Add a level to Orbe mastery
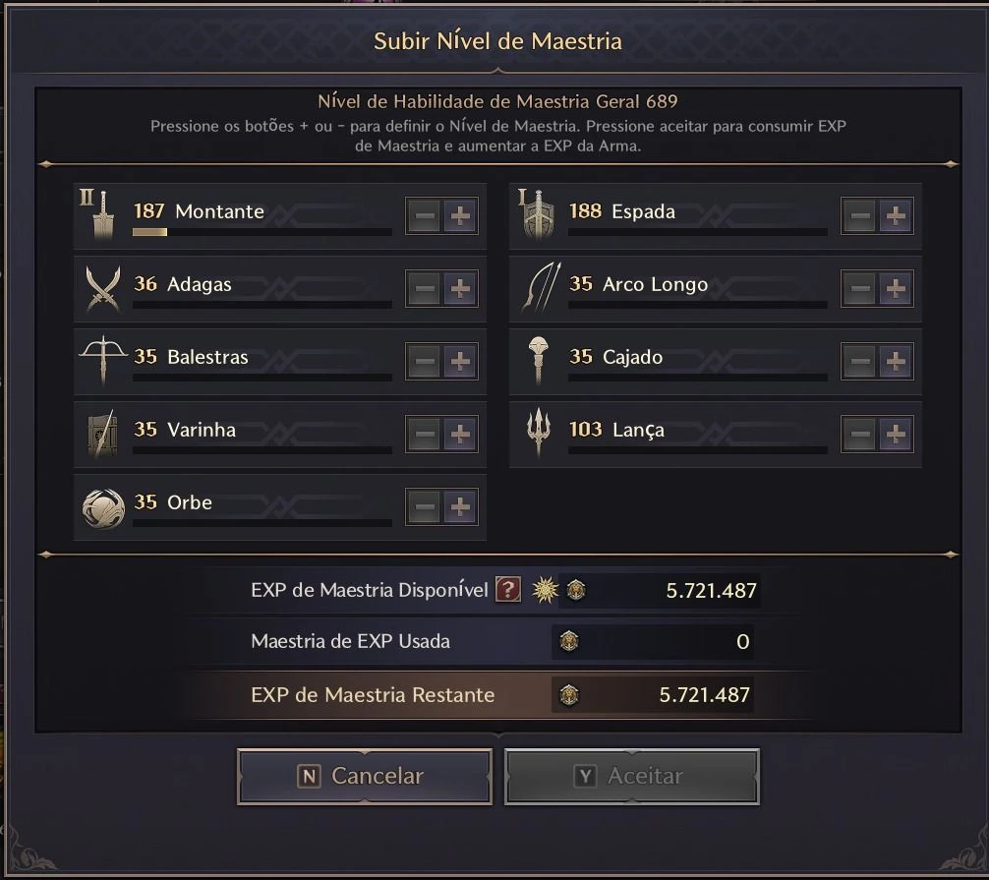989x880 pixels. 459,507
